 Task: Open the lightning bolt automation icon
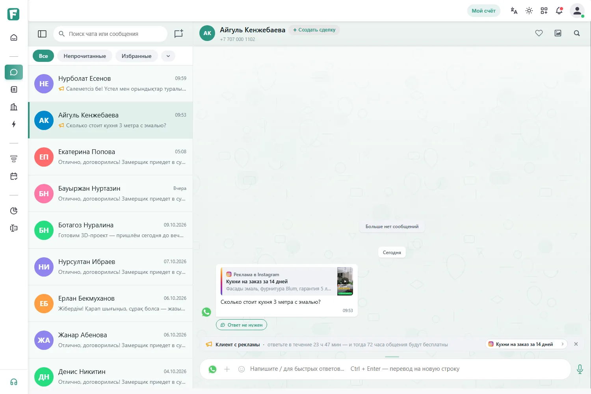click(x=14, y=124)
